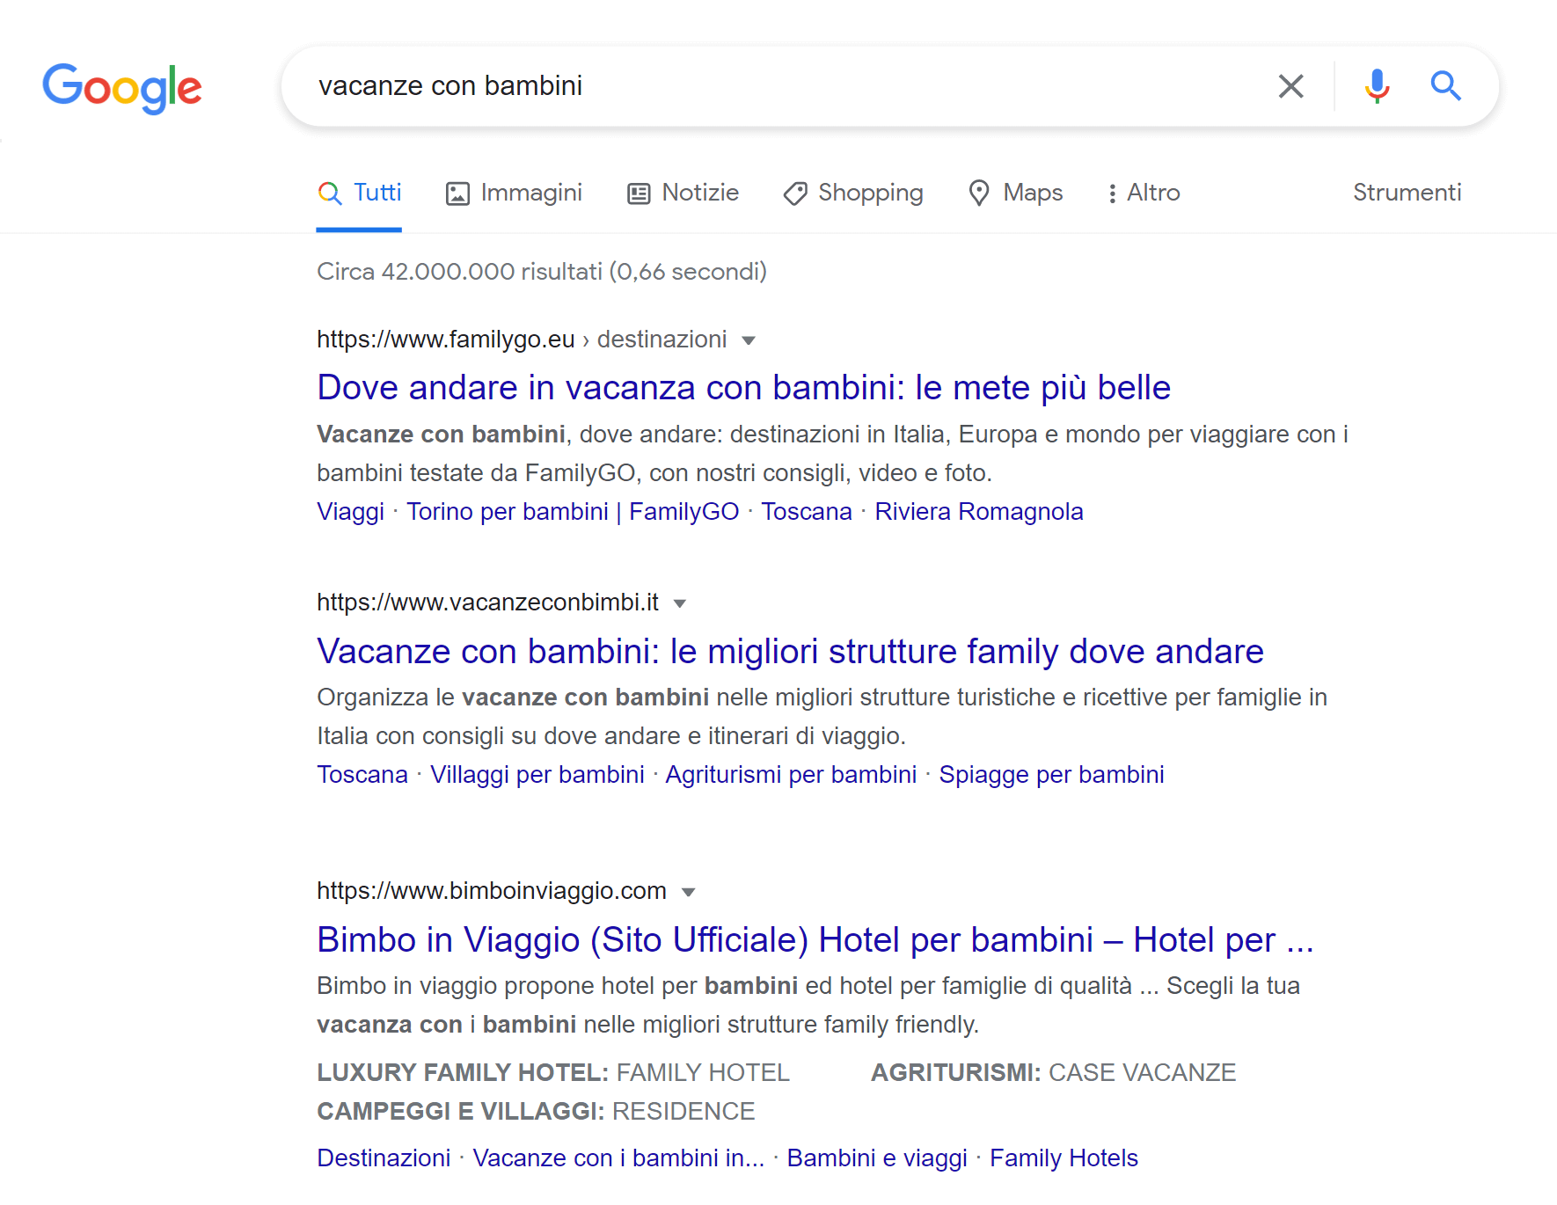Go to the Shopping tab
1557x1205 pixels.
(x=853, y=193)
